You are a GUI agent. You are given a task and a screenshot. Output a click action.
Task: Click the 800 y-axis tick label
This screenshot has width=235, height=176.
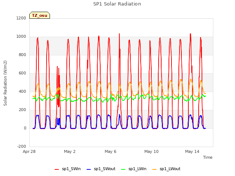(22, 55)
